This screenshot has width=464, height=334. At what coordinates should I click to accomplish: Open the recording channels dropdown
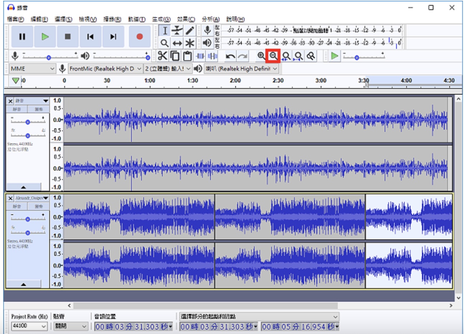pyautogui.click(x=168, y=68)
